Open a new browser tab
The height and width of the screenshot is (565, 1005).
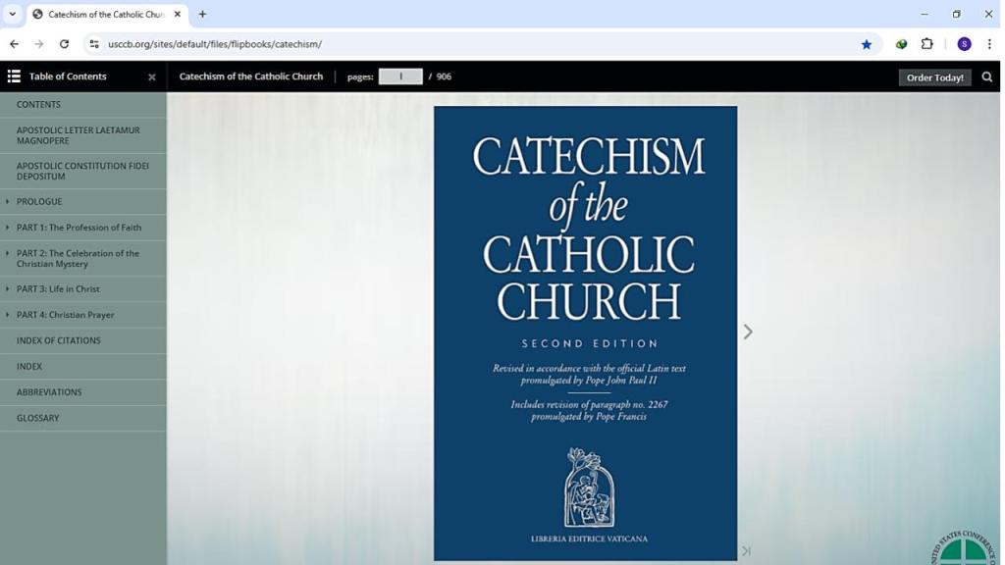pos(202,14)
